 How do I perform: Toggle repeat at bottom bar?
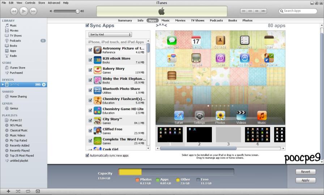click(28, 191)
